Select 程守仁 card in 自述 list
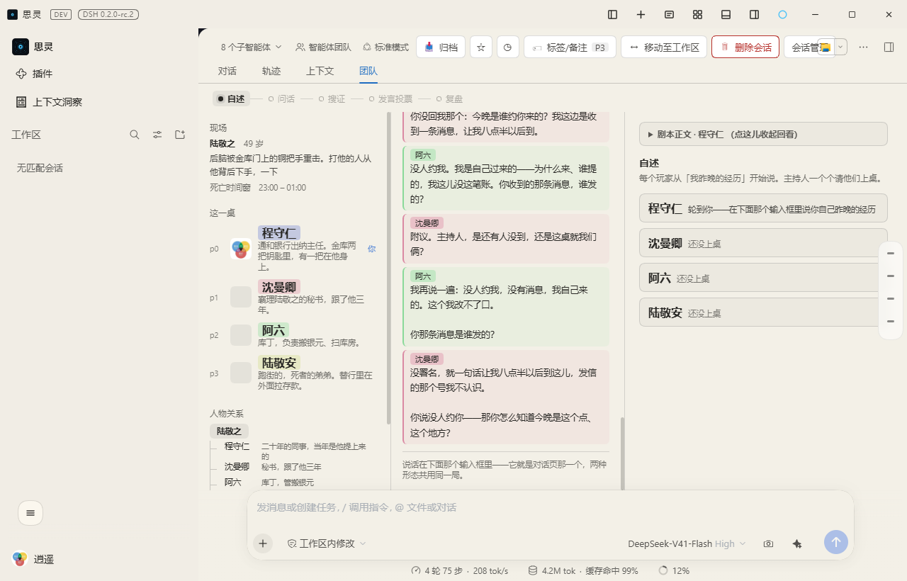 763,208
